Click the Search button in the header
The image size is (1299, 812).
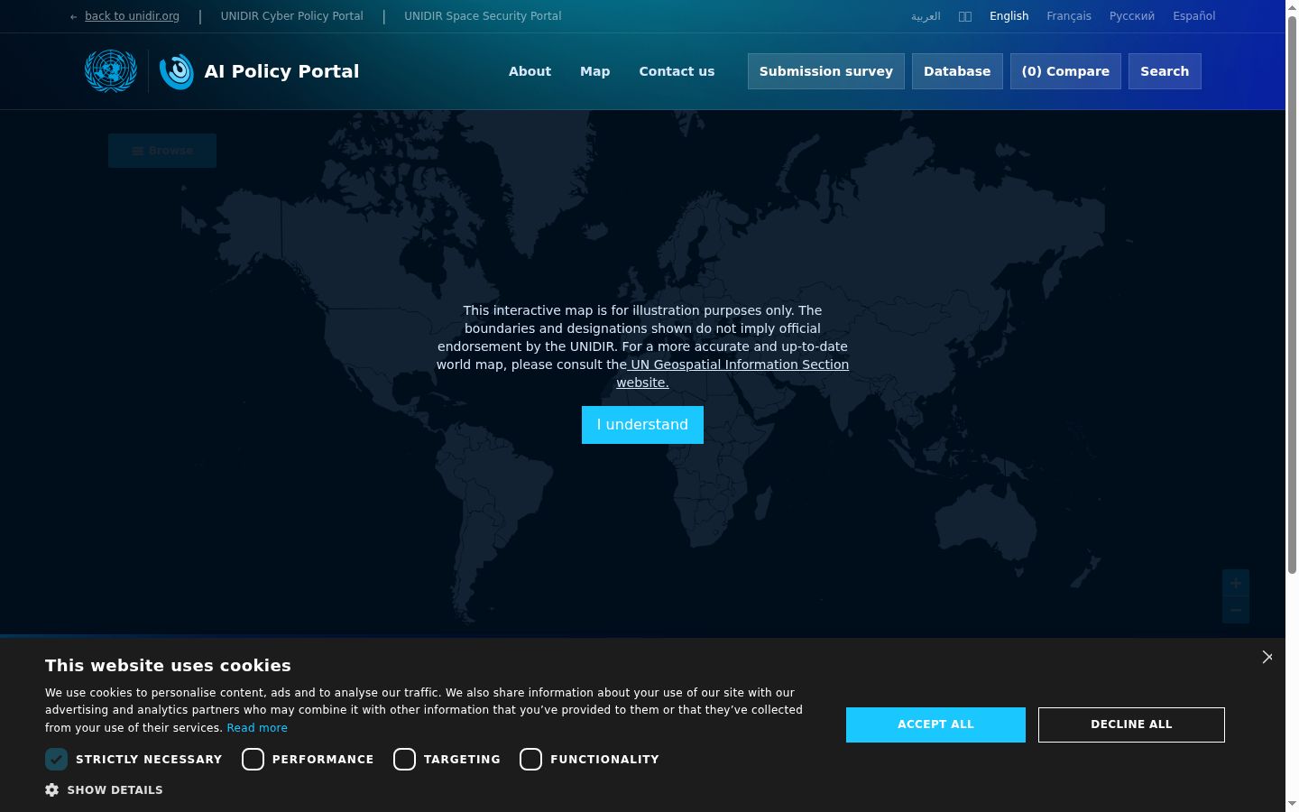click(x=1165, y=71)
